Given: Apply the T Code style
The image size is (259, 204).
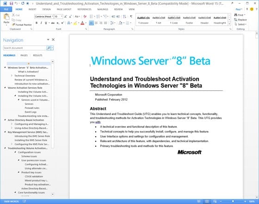Looking at the screenshot, I should [174, 20].
